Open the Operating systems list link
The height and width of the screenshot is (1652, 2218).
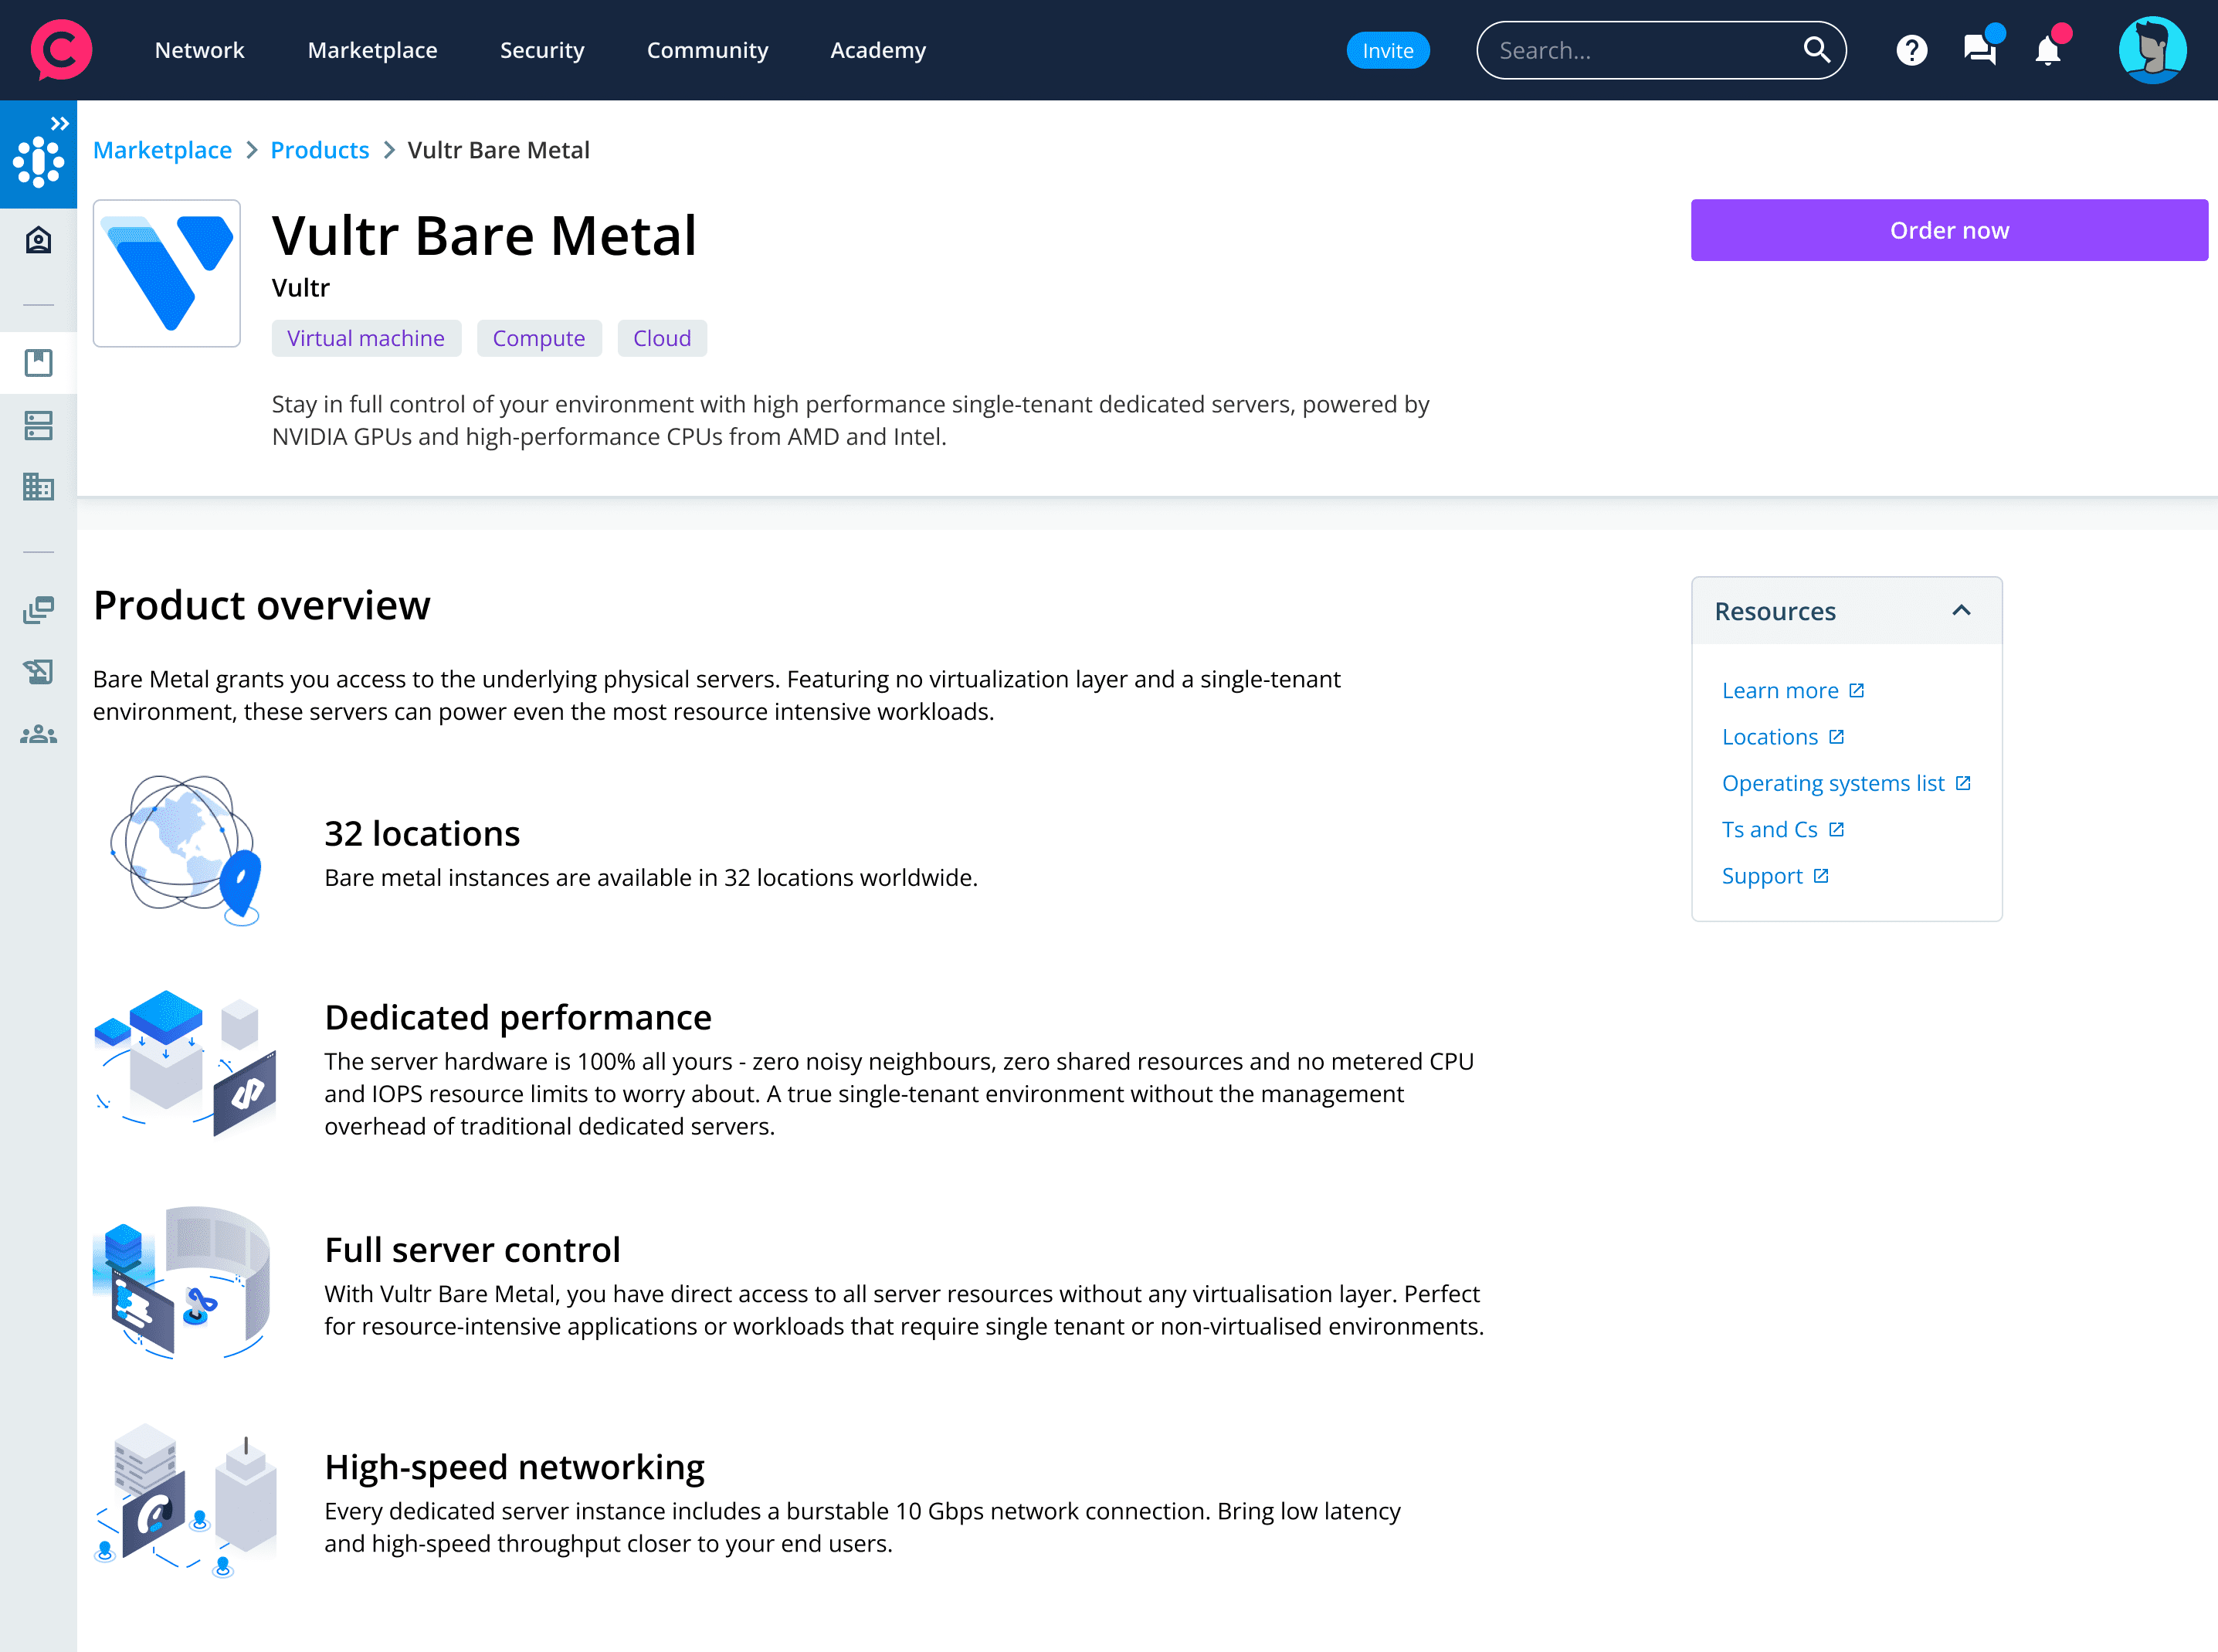(1833, 783)
